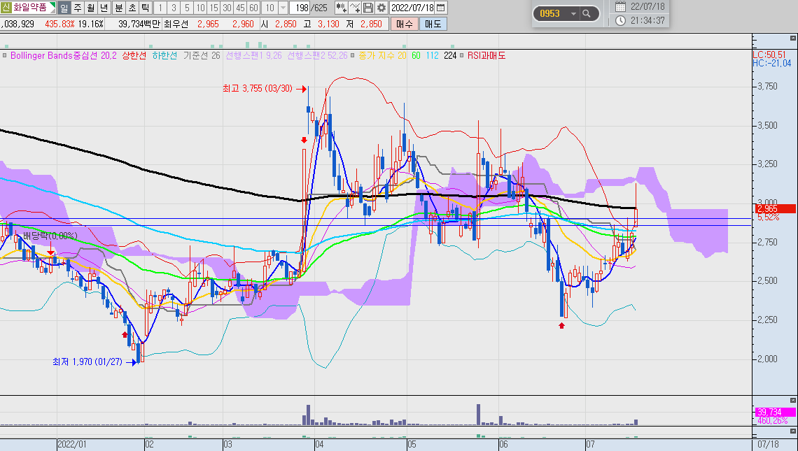
Task: Click the clock icon next to 21:34:37
Action: 620,20
